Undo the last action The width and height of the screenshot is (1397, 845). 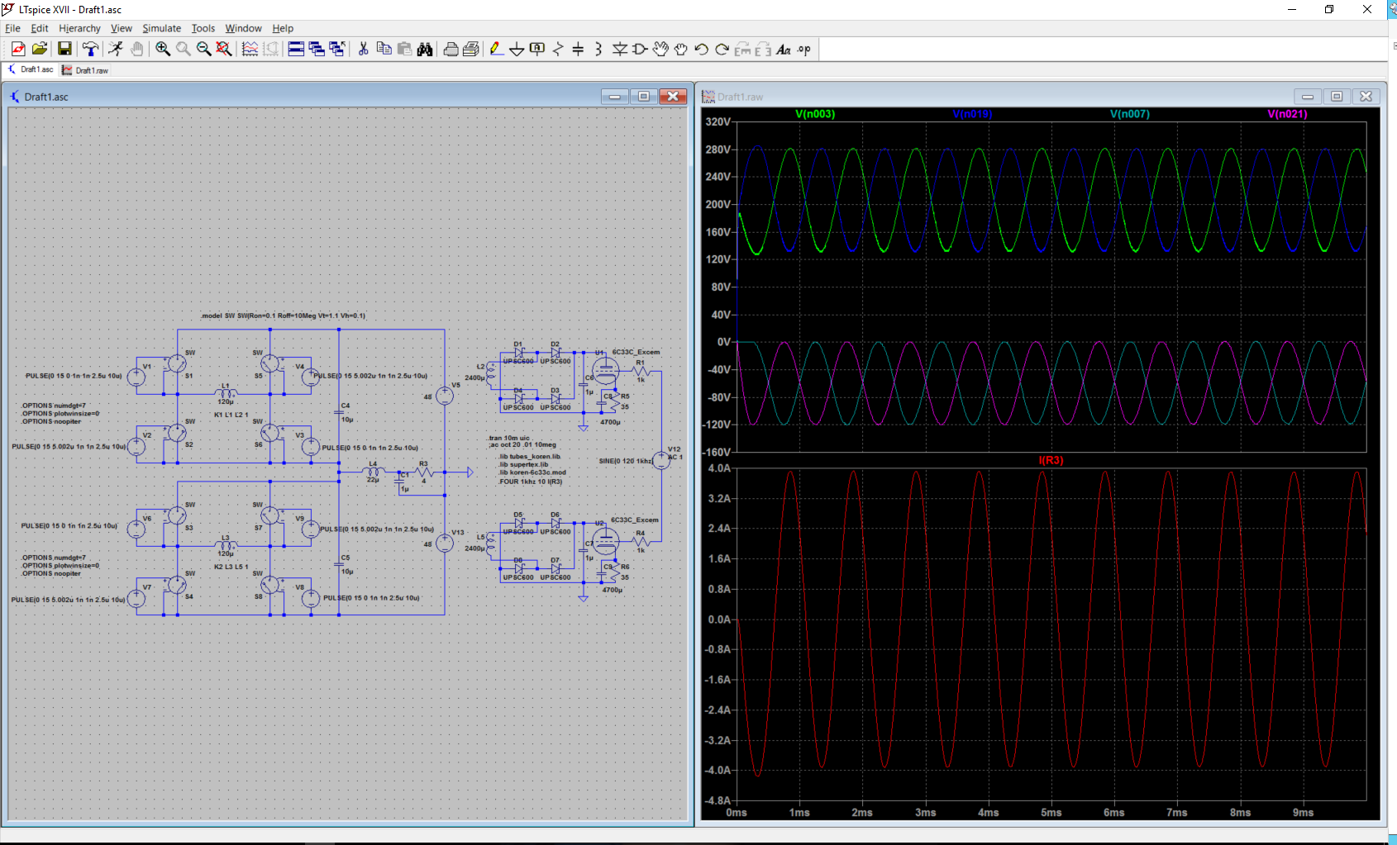click(702, 50)
